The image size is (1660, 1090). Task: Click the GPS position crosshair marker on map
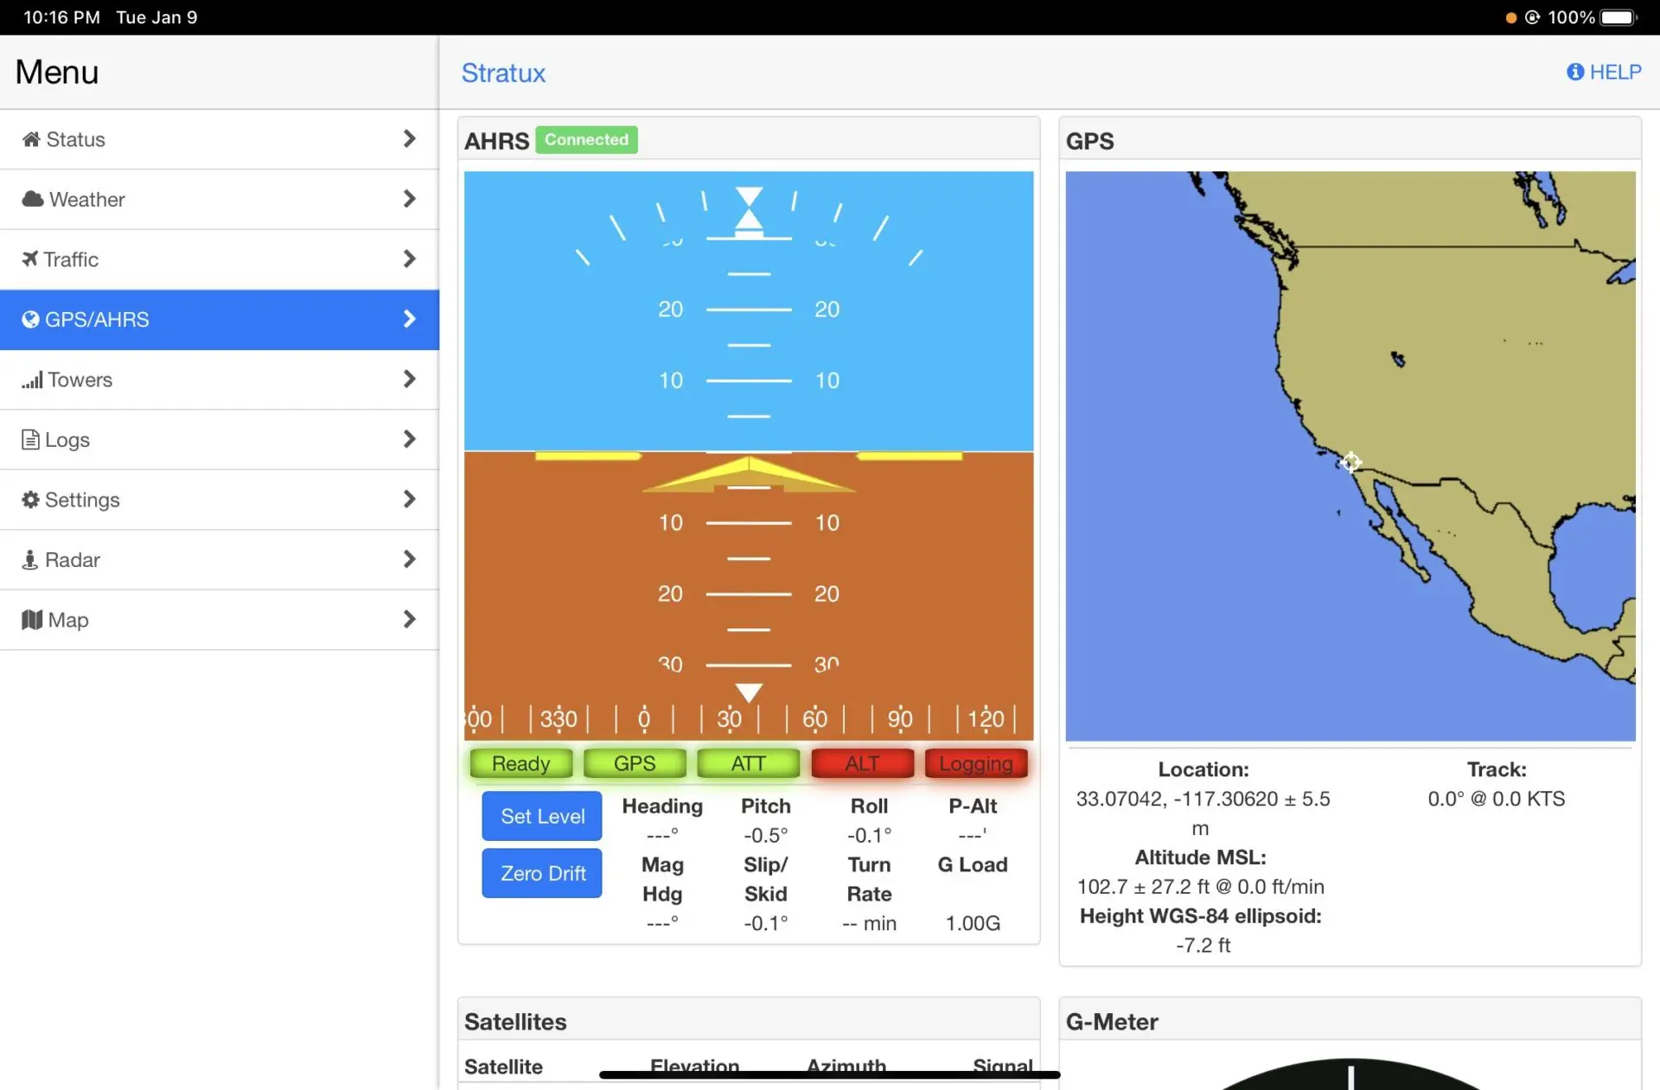pos(1350,462)
